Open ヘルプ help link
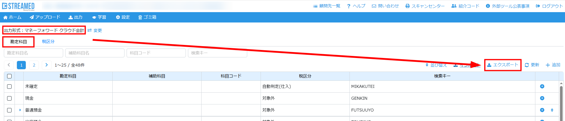Screen dimensions: 565x121 (356, 6)
